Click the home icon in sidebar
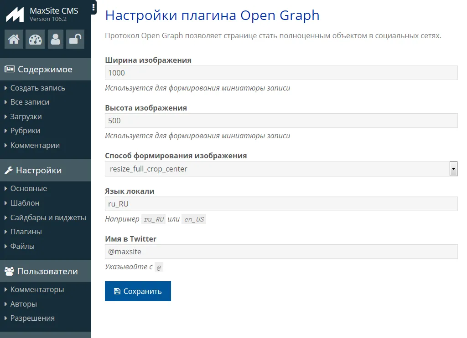Screen dimensions: 467x338 (x=14, y=40)
